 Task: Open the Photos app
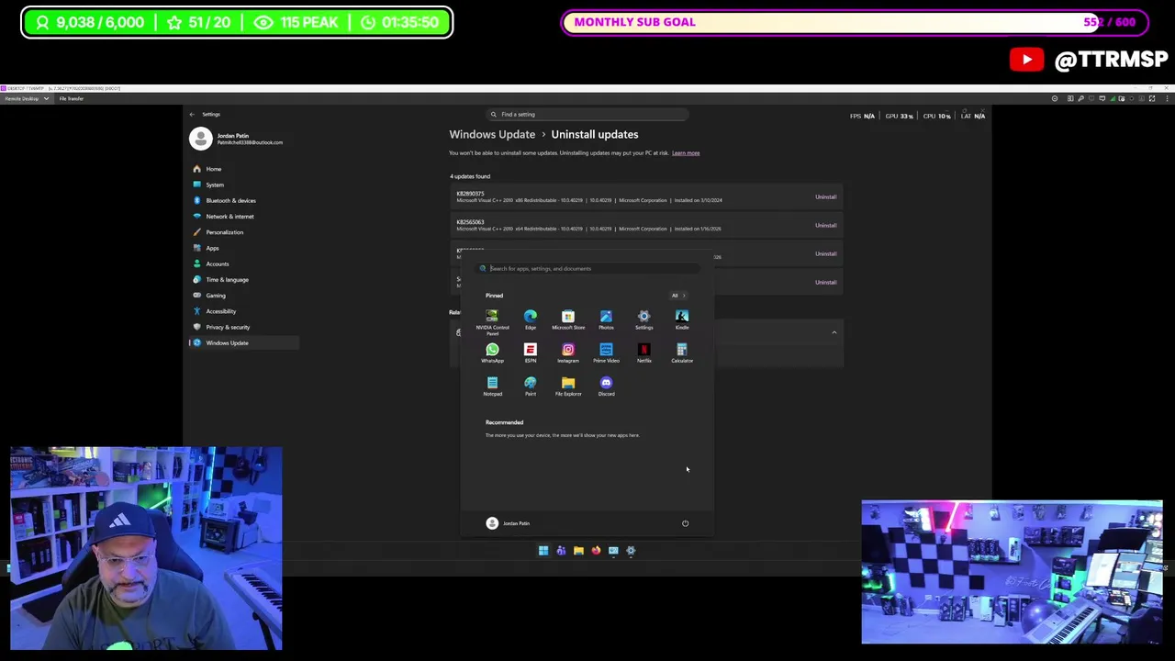tap(606, 319)
